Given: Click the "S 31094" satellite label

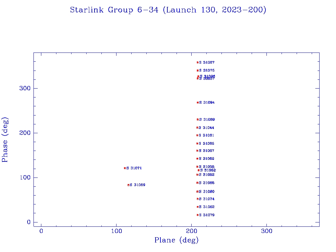Looking at the screenshot, I should 207,103.
